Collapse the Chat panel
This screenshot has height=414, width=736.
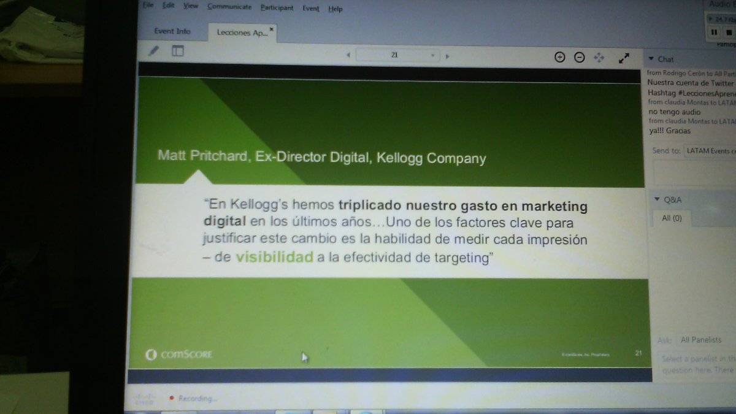click(x=651, y=59)
